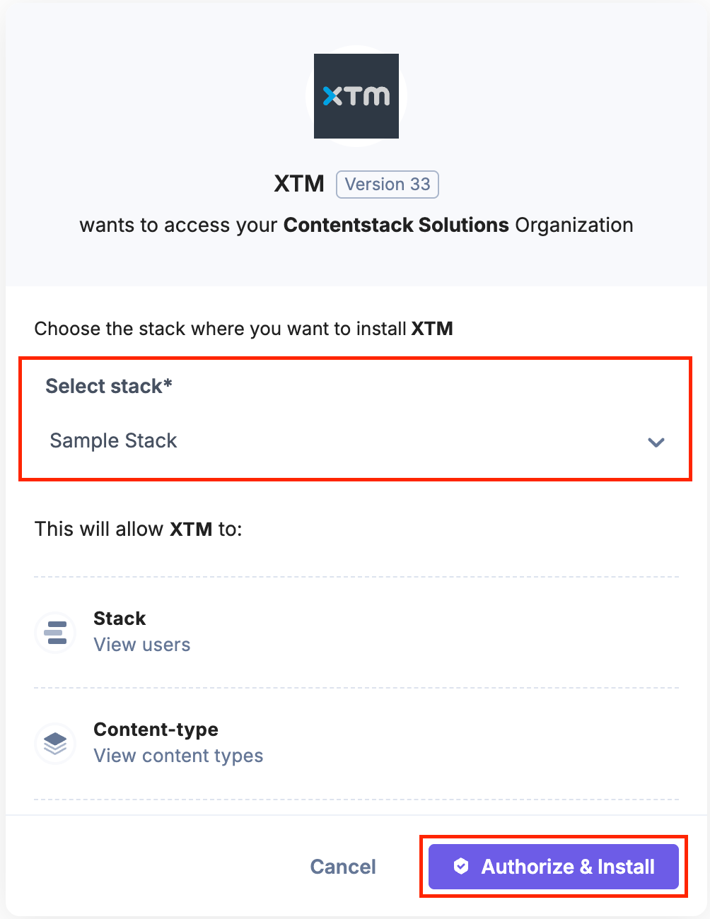Open View content types link

178,755
